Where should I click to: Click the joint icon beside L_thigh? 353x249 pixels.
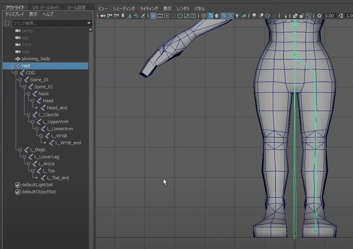[x=26, y=150]
